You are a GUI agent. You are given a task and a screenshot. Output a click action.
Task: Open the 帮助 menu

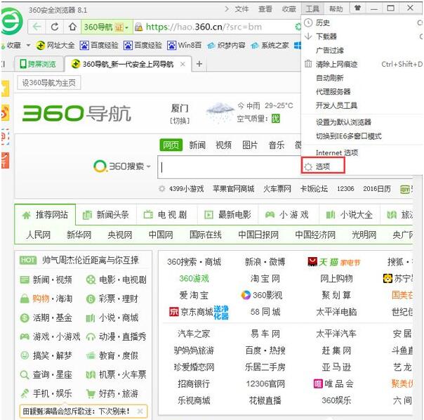pos(336,9)
